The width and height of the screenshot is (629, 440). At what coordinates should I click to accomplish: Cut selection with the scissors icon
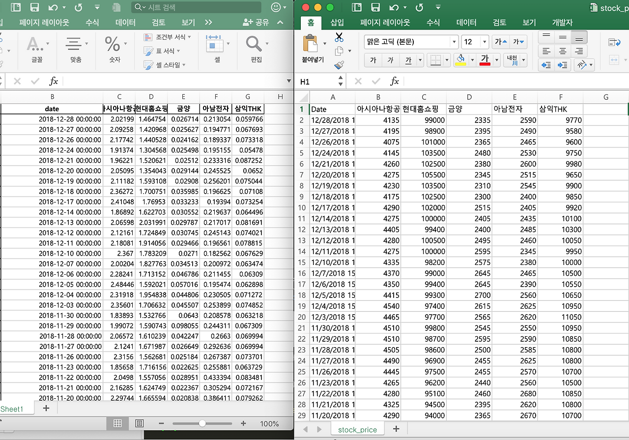tap(339, 37)
